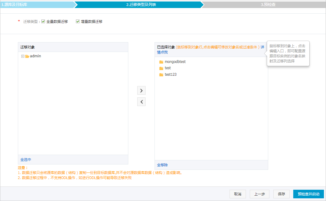Click the tooltip about 编辑入口
326x201 pixels.
[288, 53]
